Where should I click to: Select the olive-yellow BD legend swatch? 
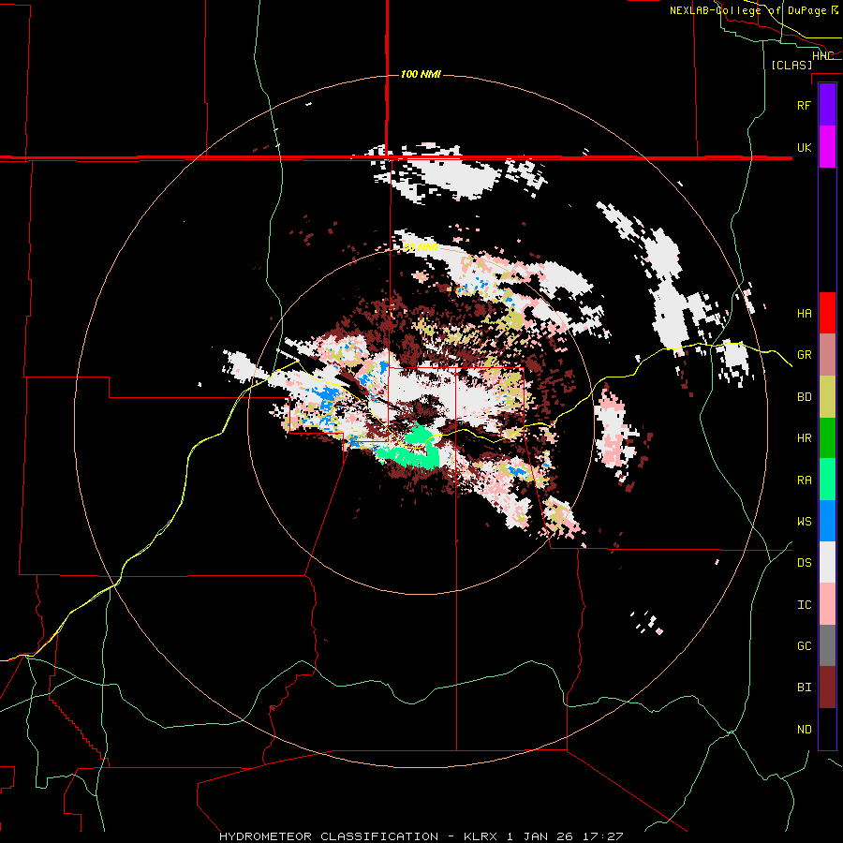827,397
